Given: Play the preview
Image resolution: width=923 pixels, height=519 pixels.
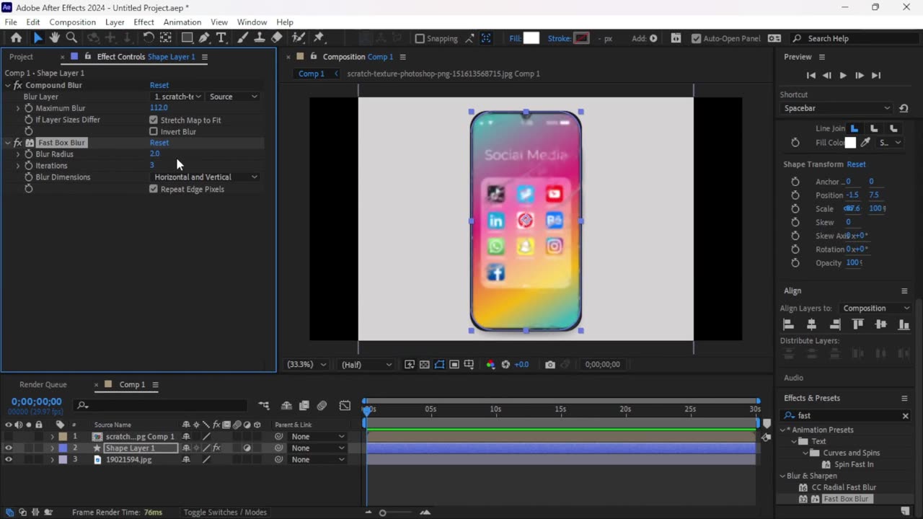Looking at the screenshot, I should click(x=843, y=75).
